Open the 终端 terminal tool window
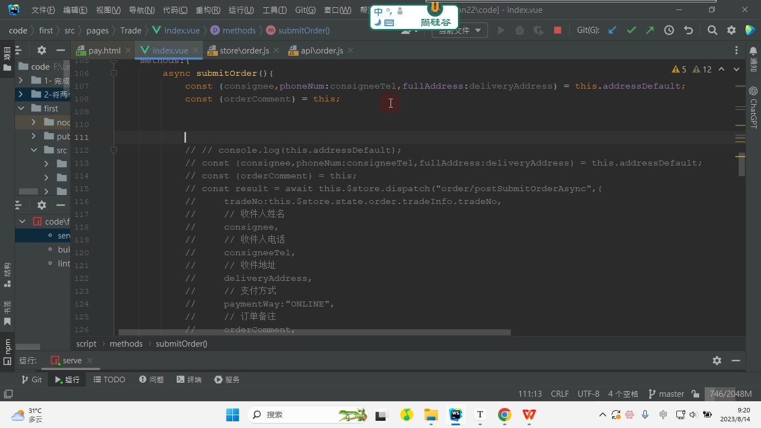The image size is (761, 428). click(x=189, y=380)
